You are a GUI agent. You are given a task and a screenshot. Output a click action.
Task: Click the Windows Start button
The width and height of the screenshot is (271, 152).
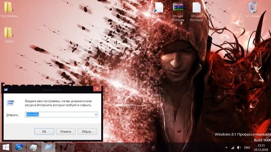(6, 147)
